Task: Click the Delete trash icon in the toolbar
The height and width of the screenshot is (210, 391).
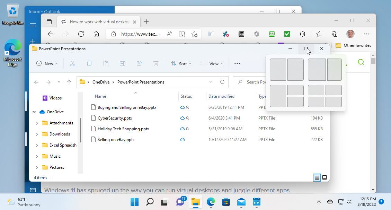Action: tap(156, 63)
